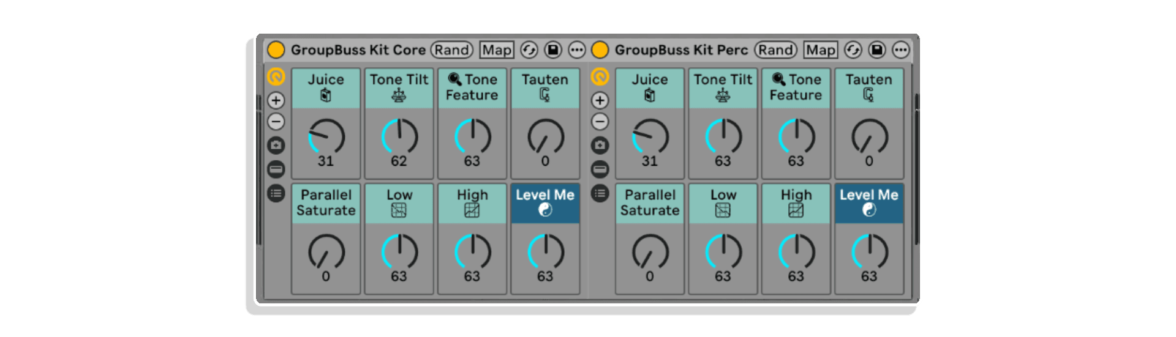Select Parallel Saturate label on Kit Perc

pyautogui.click(x=650, y=202)
